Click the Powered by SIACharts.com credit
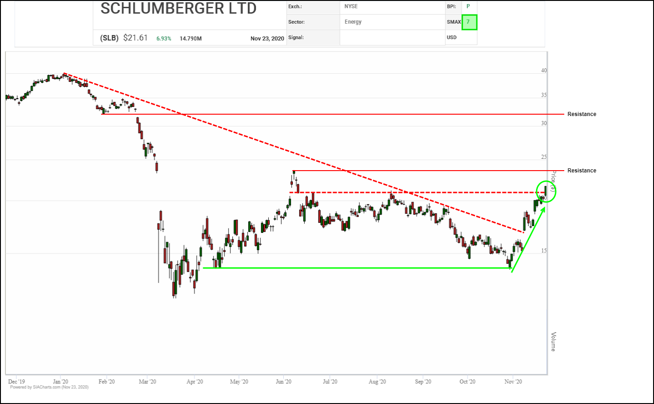Screen dimensions: 654x404 pyautogui.click(x=49, y=388)
